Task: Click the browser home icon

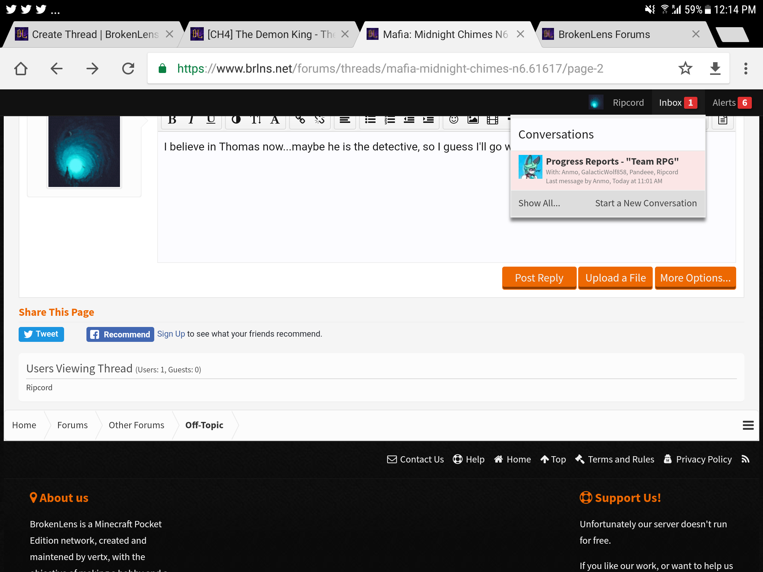Action: point(21,69)
